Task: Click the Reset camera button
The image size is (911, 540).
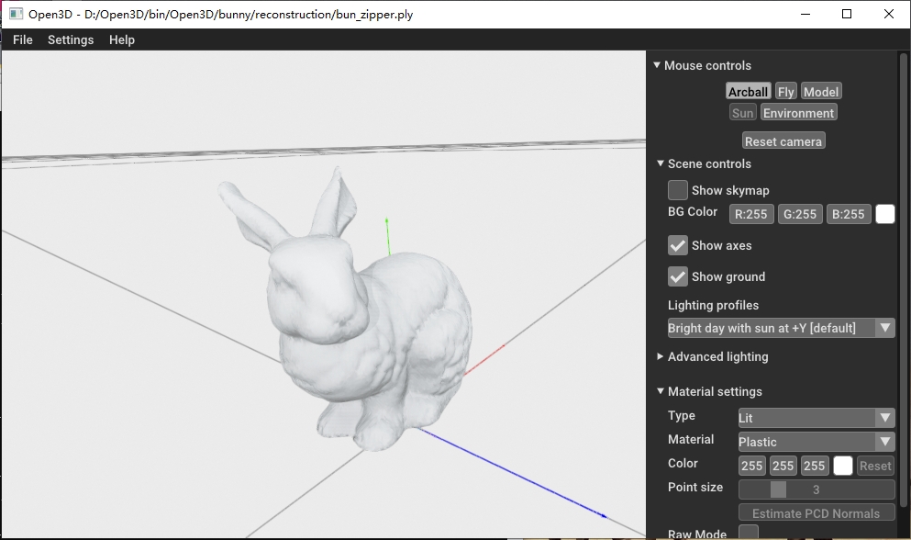Action: point(783,141)
